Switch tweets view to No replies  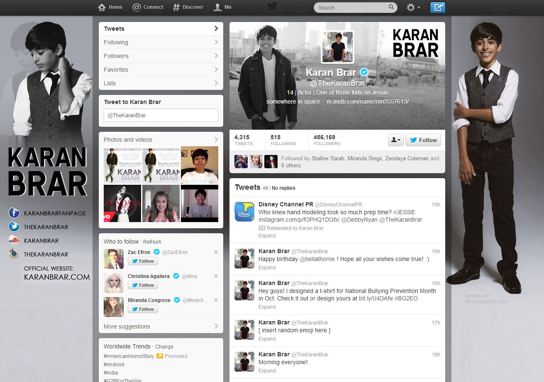click(x=283, y=188)
